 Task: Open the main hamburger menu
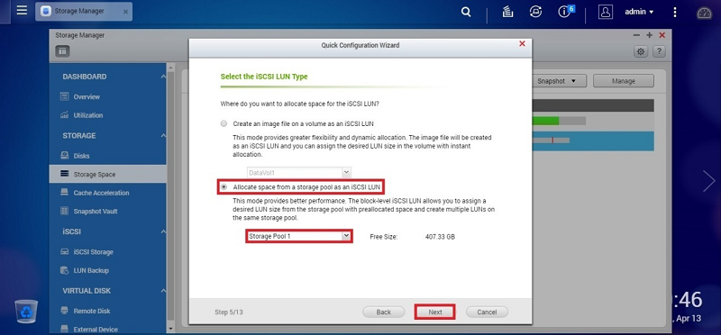click(x=22, y=11)
